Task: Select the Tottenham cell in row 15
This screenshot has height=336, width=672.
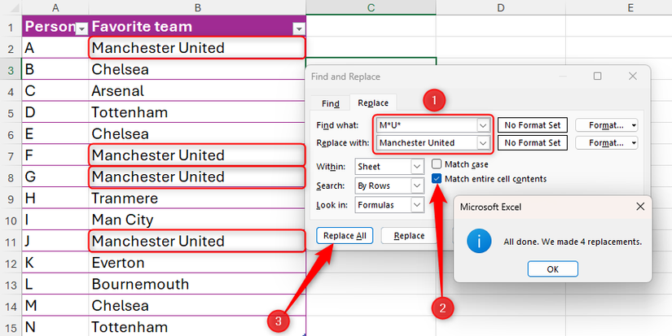Action: point(197,326)
